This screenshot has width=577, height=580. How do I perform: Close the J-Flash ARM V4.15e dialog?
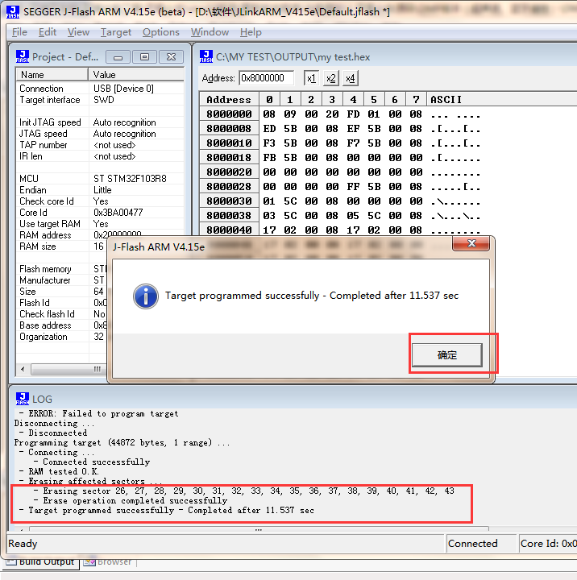(x=471, y=243)
